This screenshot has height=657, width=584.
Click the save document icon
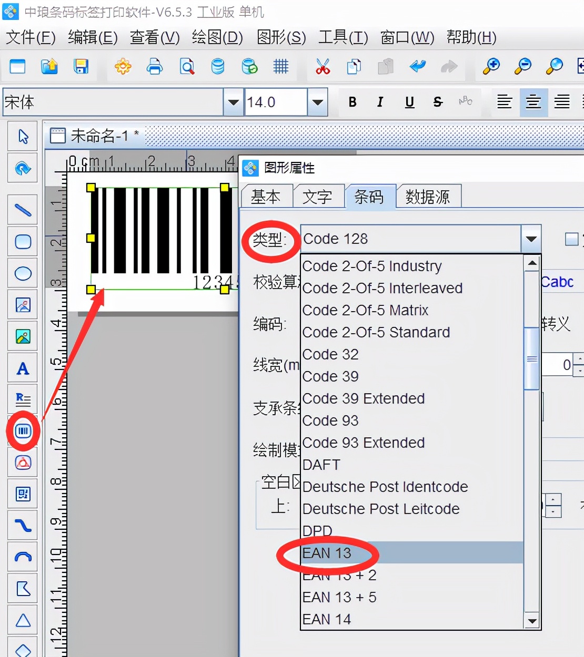(x=81, y=67)
